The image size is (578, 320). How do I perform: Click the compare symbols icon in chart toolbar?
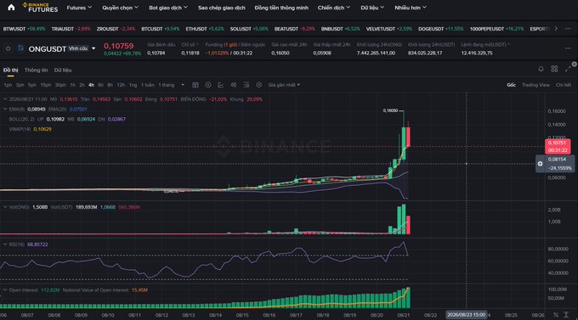click(234, 85)
